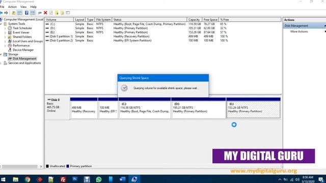
Task: Click the File System column header
Action: pyautogui.click(x=103, y=19)
